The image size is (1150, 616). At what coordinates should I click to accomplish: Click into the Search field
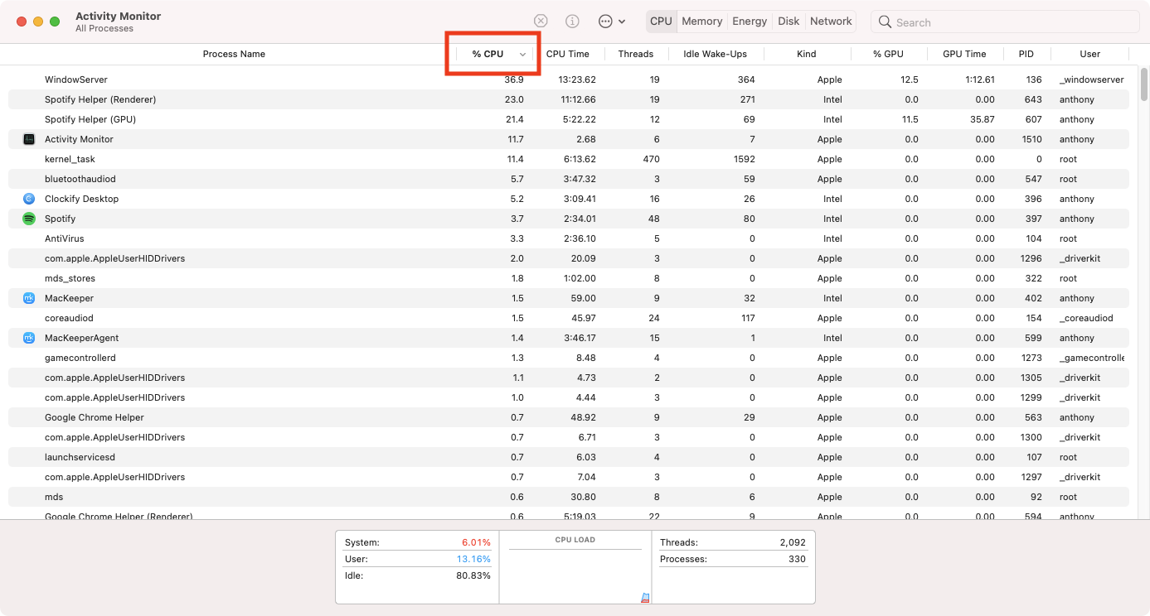1006,22
